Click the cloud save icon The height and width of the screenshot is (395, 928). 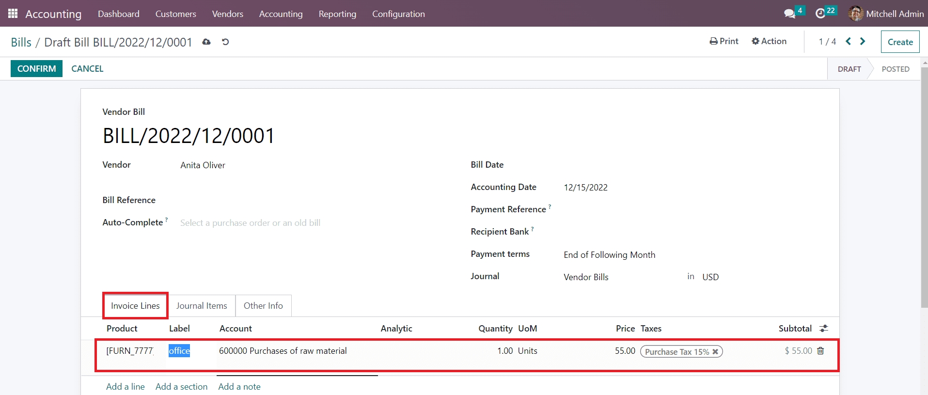click(206, 42)
